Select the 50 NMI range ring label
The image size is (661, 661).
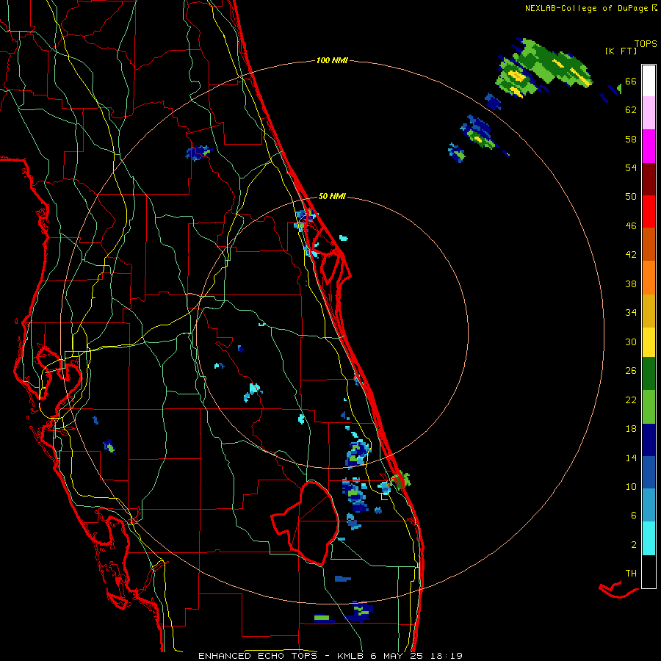[332, 196]
